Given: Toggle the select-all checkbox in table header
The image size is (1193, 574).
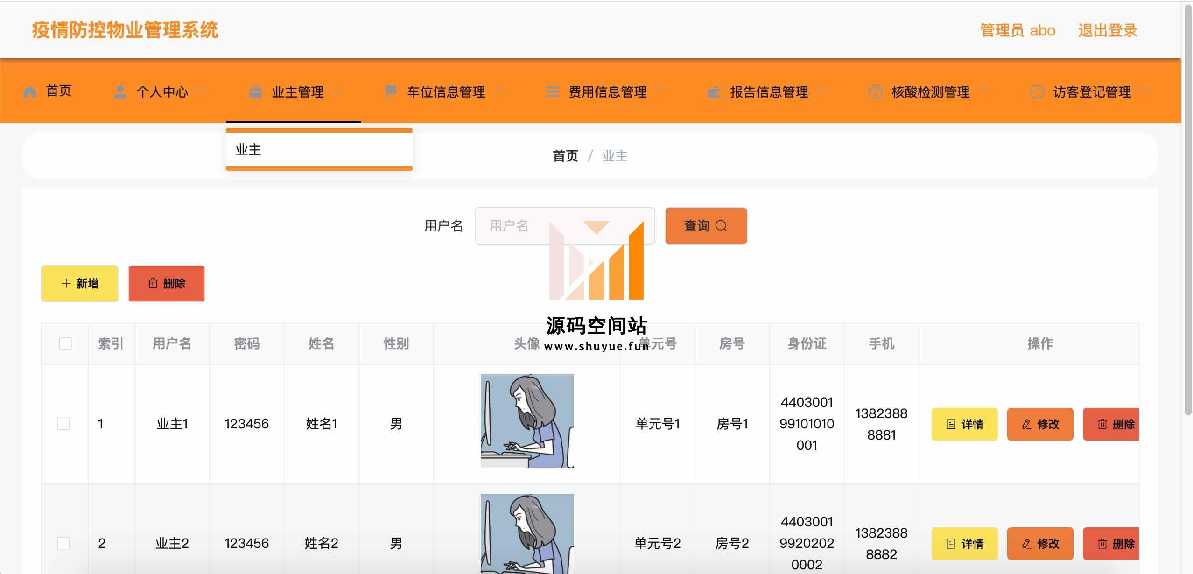Looking at the screenshot, I should pos(65,343).
